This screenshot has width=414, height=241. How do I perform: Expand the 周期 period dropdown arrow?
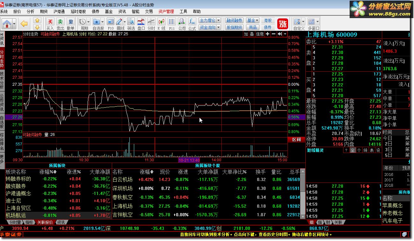tap(88, 22)
